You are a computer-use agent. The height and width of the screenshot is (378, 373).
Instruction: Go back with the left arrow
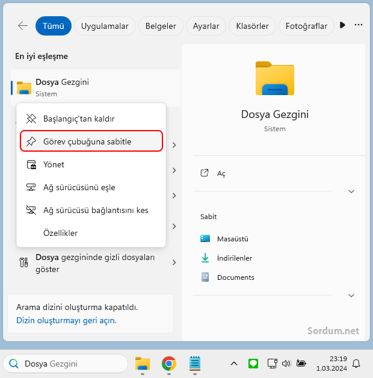point(23,25)
